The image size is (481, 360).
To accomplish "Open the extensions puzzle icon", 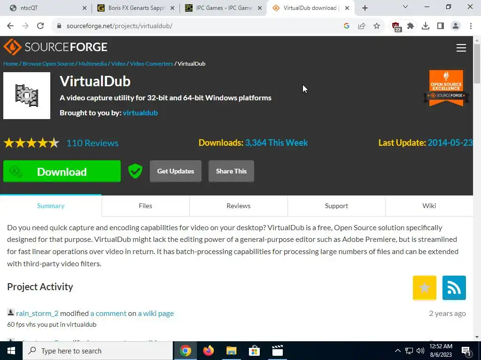I will pos(411,26).
